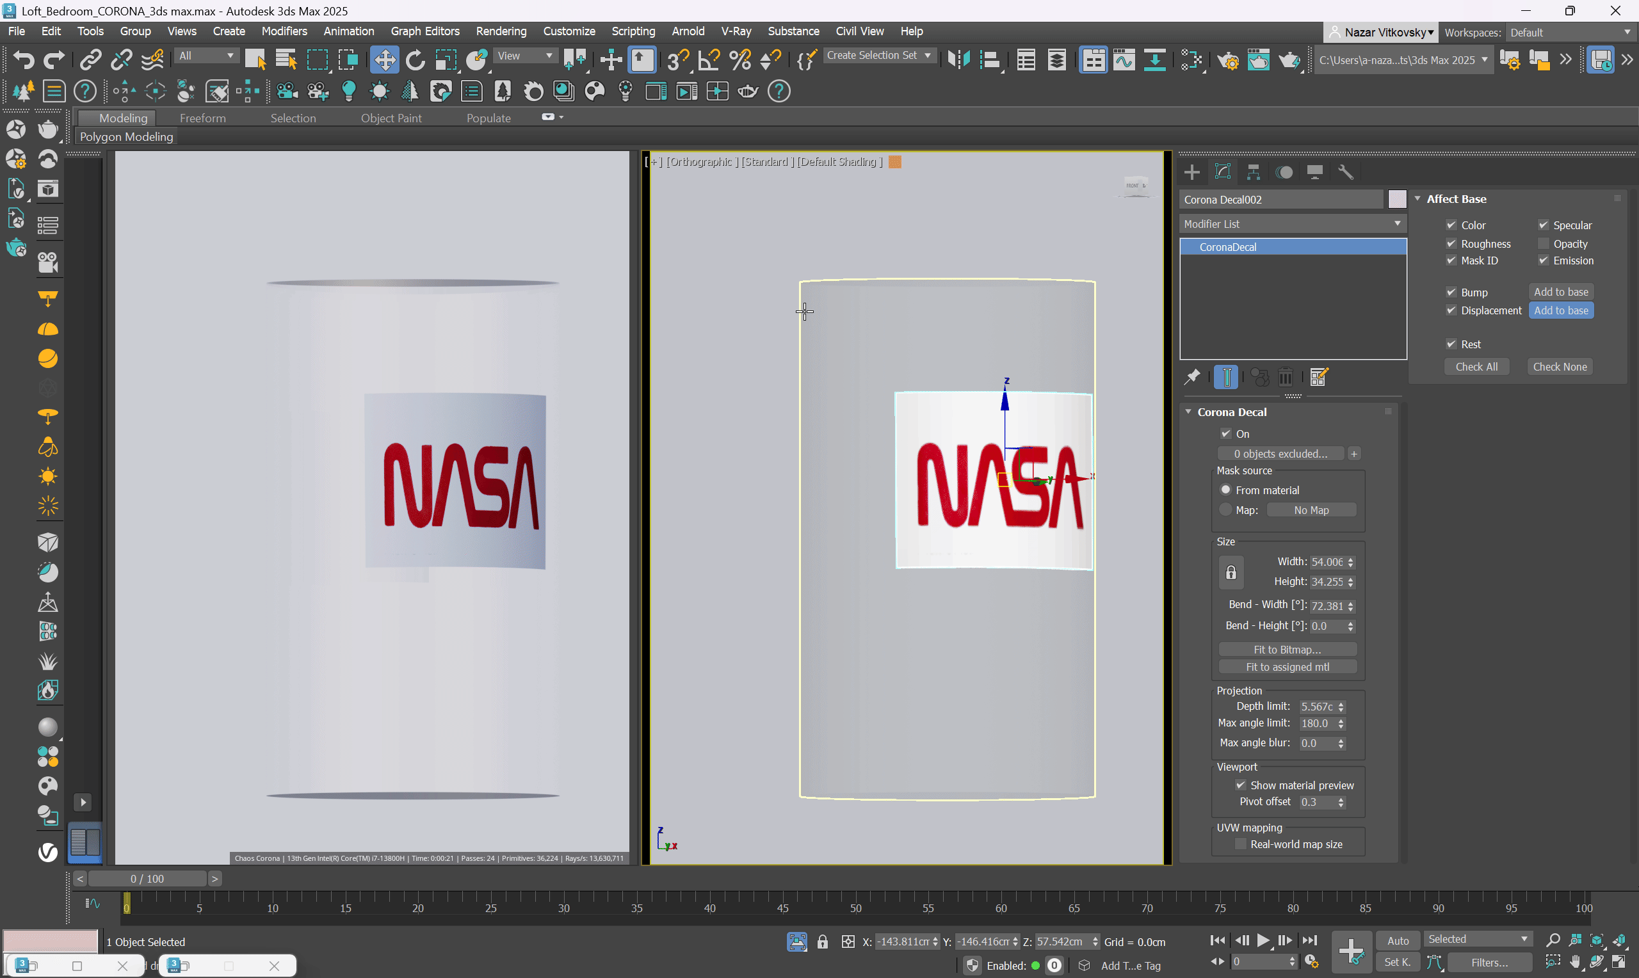Open the Modifiers menu
The height and width of the screenshot is (978, 1639).
tap(284, 31)
